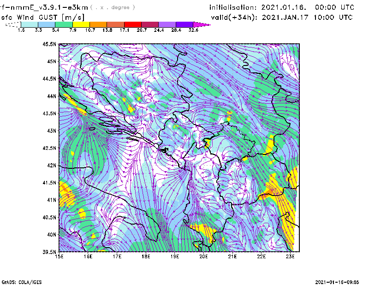This screenshot has height=285, width=369.
Task: Click the '23E' longitude label
Action: 291,256
